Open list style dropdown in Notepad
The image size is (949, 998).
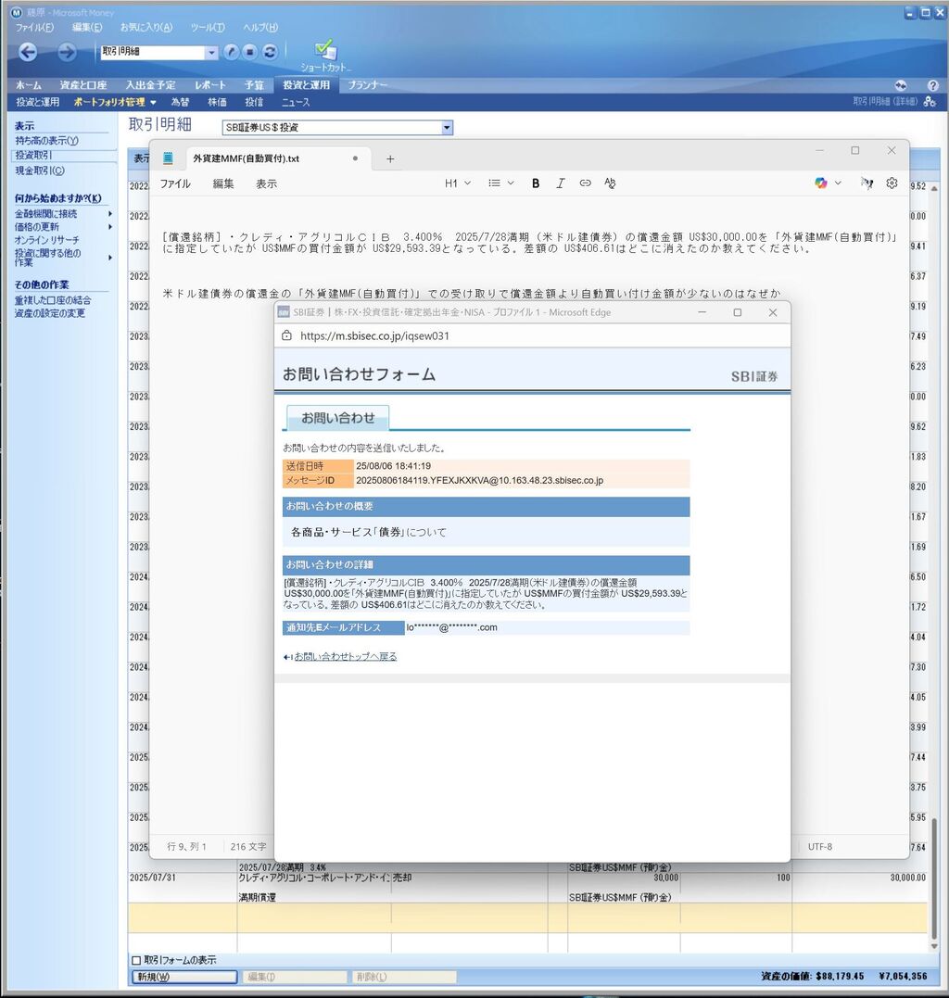click(x=501, y=183)
